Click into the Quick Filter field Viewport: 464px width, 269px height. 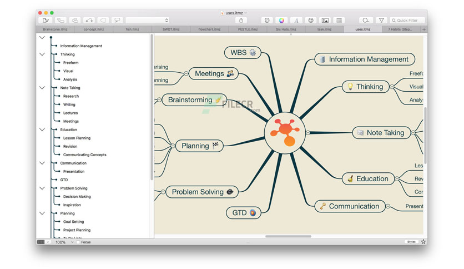click(x=407, y=20)
